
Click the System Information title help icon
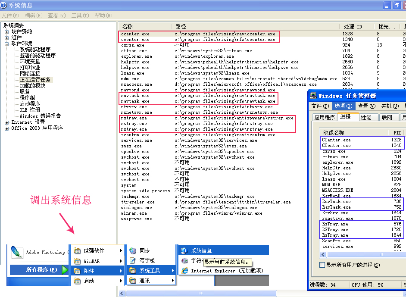[3, 5]
